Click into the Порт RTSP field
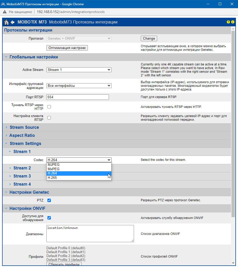Viewport: 238px width, 268px height. click(78, 97)
